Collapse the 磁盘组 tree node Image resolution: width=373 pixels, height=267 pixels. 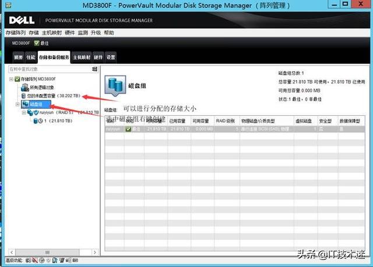(x=17, y=104)
